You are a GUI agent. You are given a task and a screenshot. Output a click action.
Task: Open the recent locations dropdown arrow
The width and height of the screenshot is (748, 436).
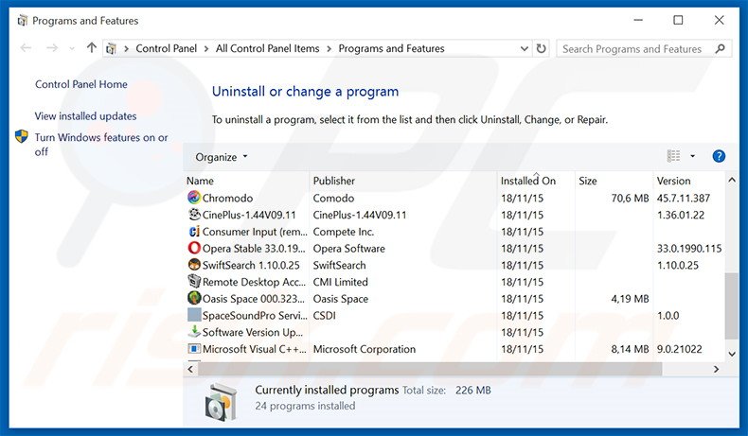(x=72, y=48)
